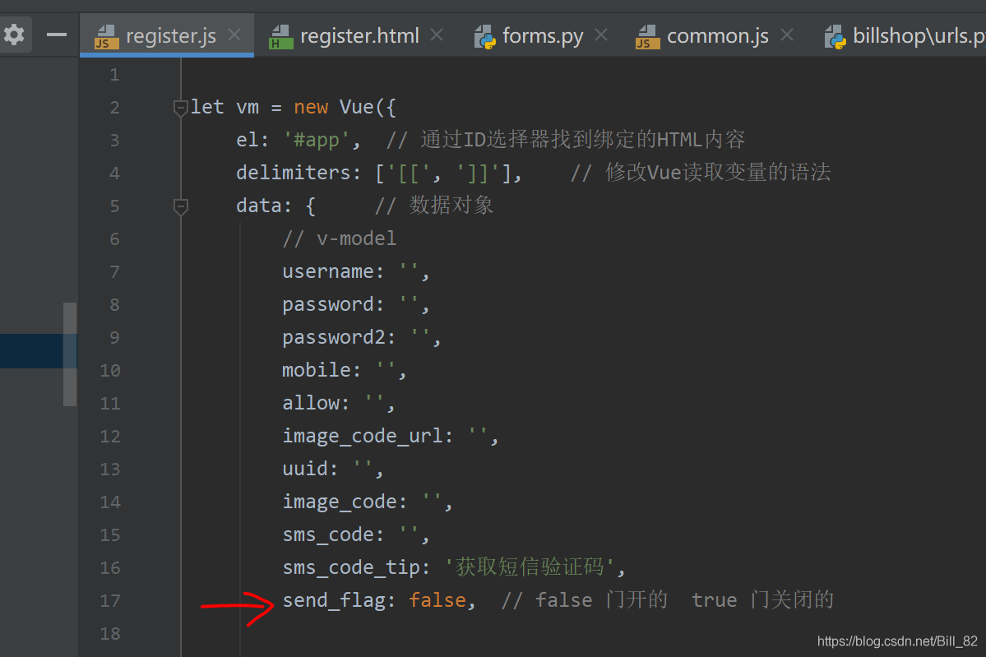Click 'delimiters' on line 4

point(293,172)
